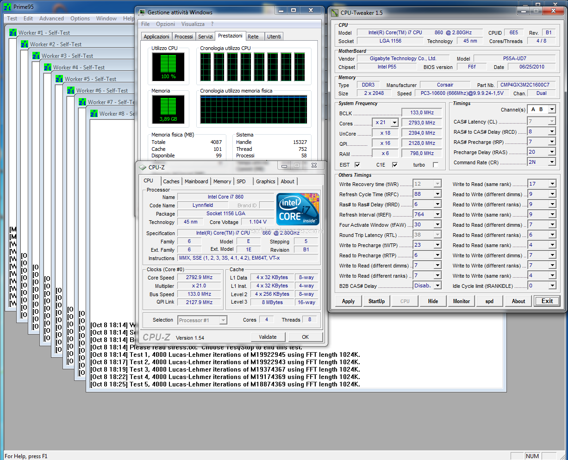568x460 pixels.
Task: Disable the C1E checkbox
Action: coord(394,165)
